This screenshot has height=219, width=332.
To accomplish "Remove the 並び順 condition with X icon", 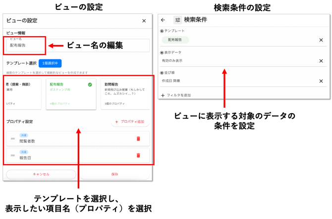I will [321, 81].
